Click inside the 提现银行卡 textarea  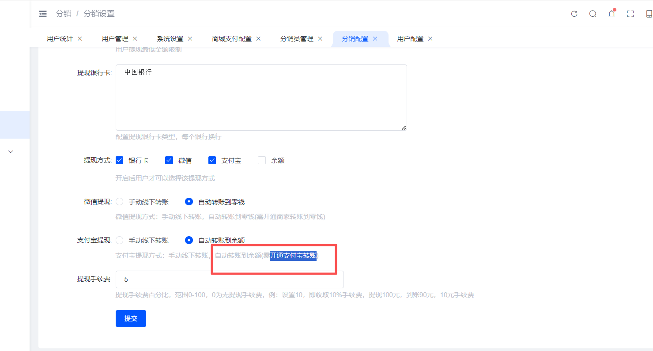(x=261, y=98)
